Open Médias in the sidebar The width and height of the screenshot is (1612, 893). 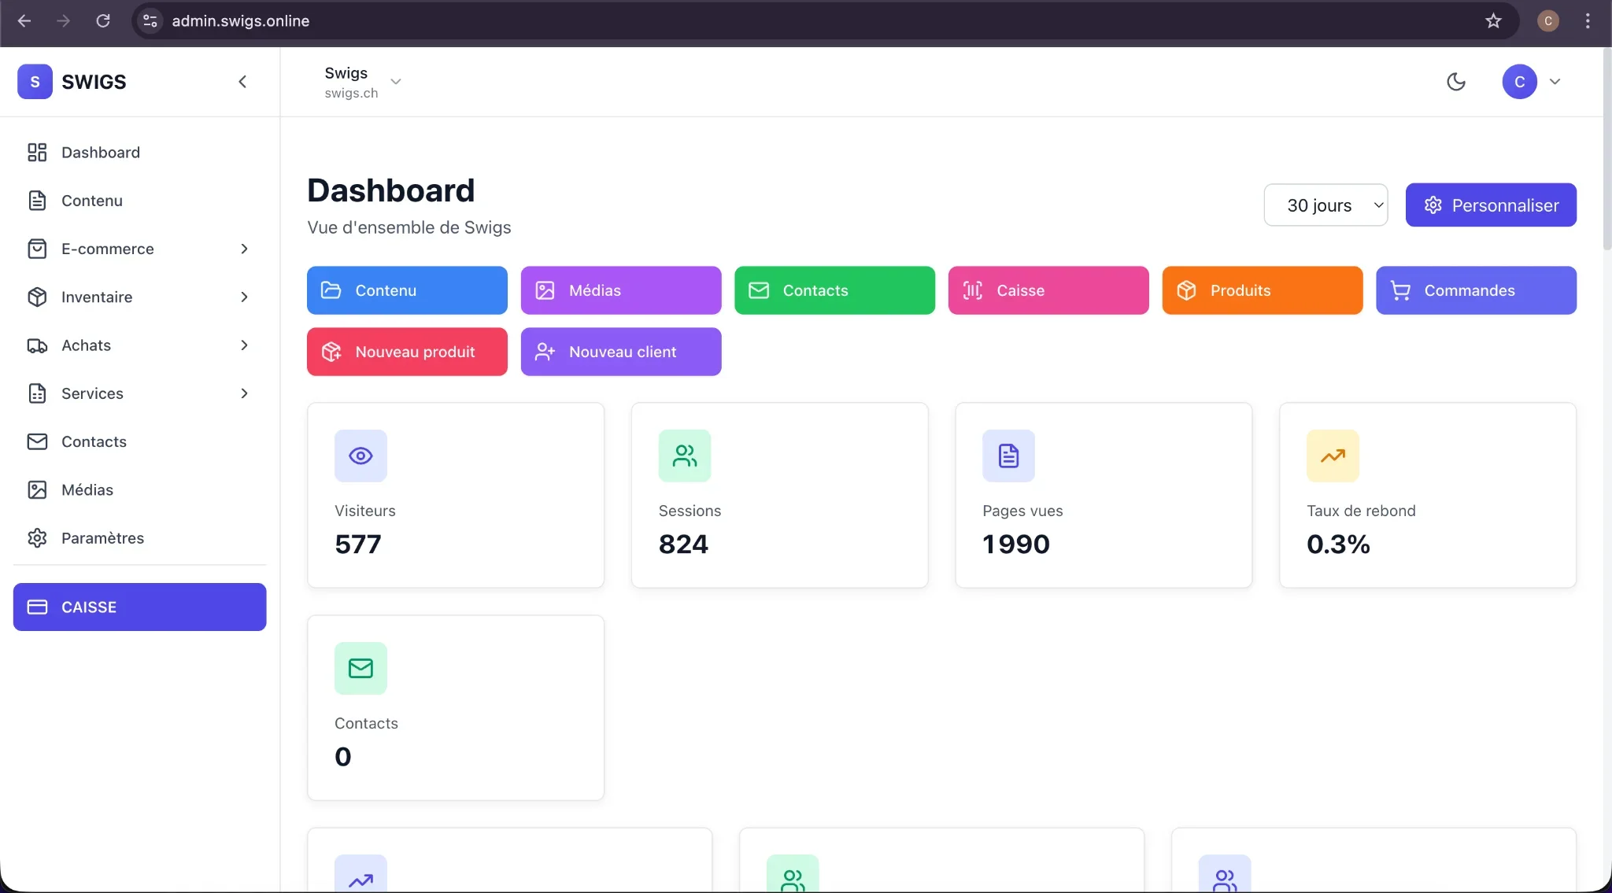pos(87,490)
